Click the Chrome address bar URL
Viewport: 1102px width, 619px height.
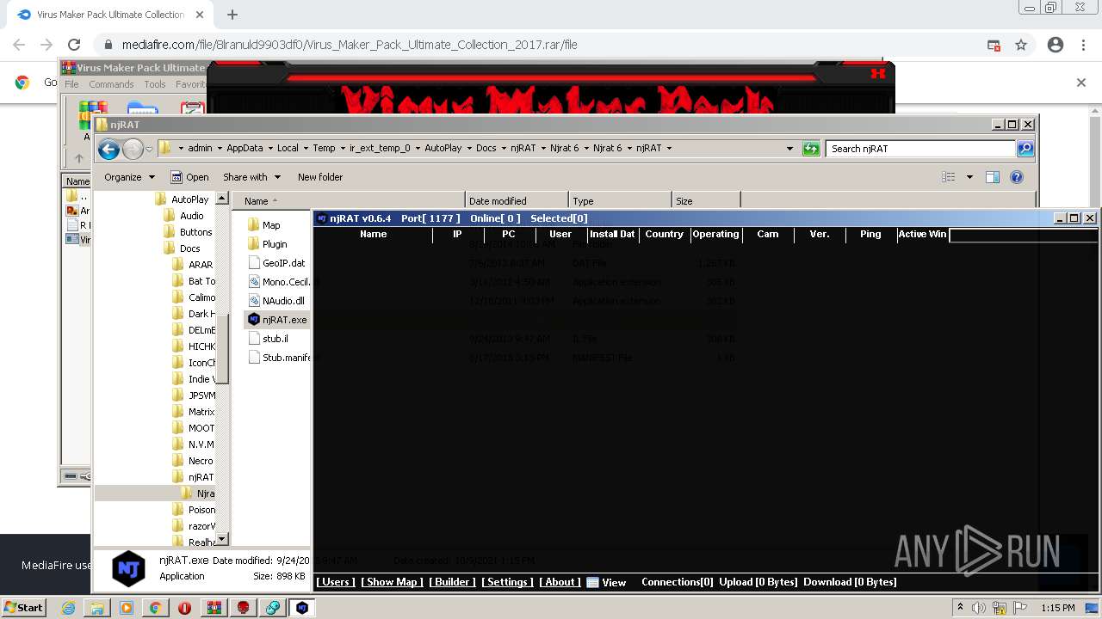pyautogui.click(x=350, y=45)
